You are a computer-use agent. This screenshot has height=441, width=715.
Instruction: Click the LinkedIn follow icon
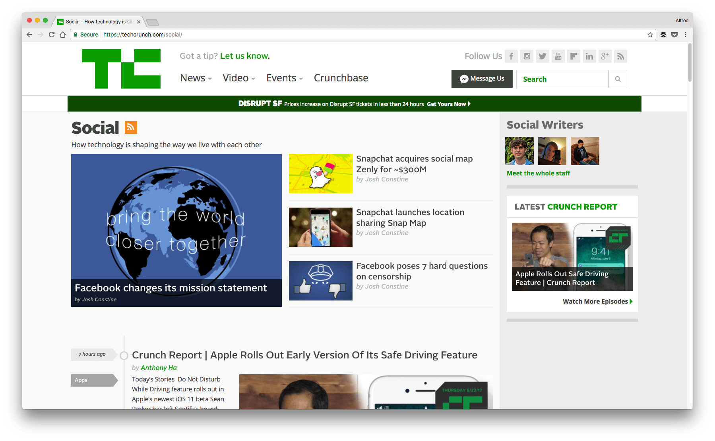click(x=589, y=56)
